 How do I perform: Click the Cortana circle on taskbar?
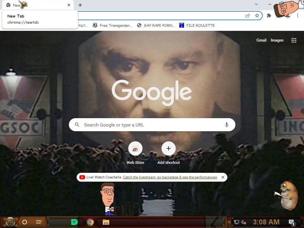tap(25, 222)
